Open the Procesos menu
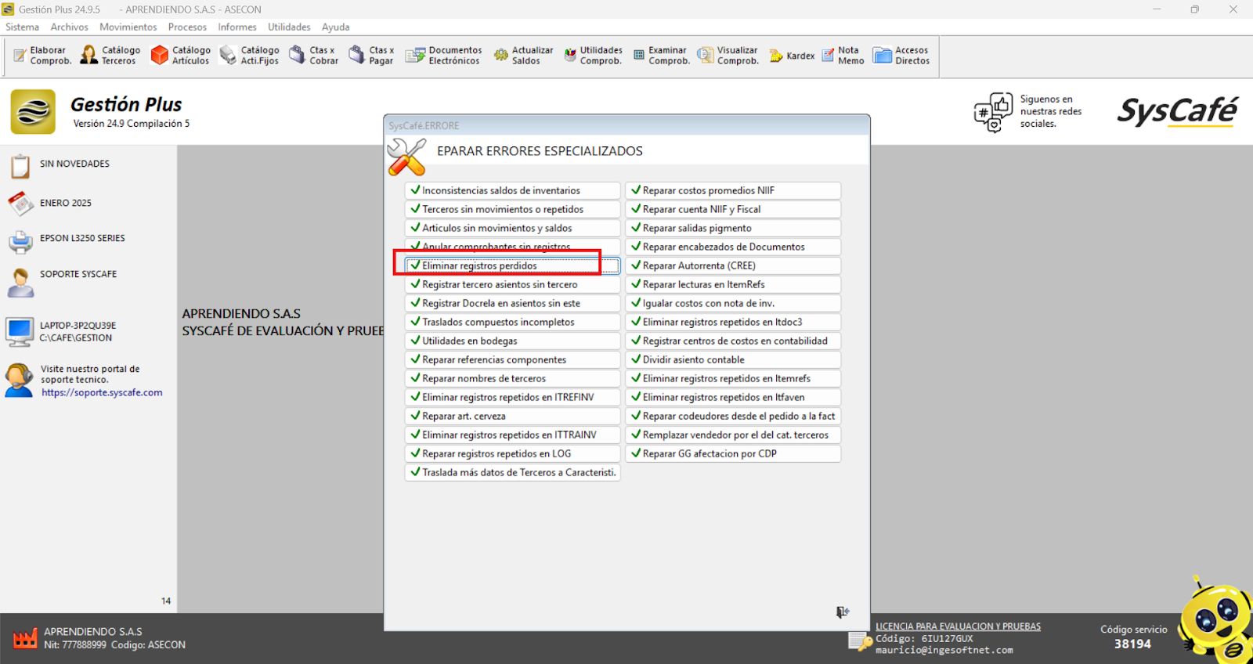This screenshot has width=1253, height=664. click(187, 27)
